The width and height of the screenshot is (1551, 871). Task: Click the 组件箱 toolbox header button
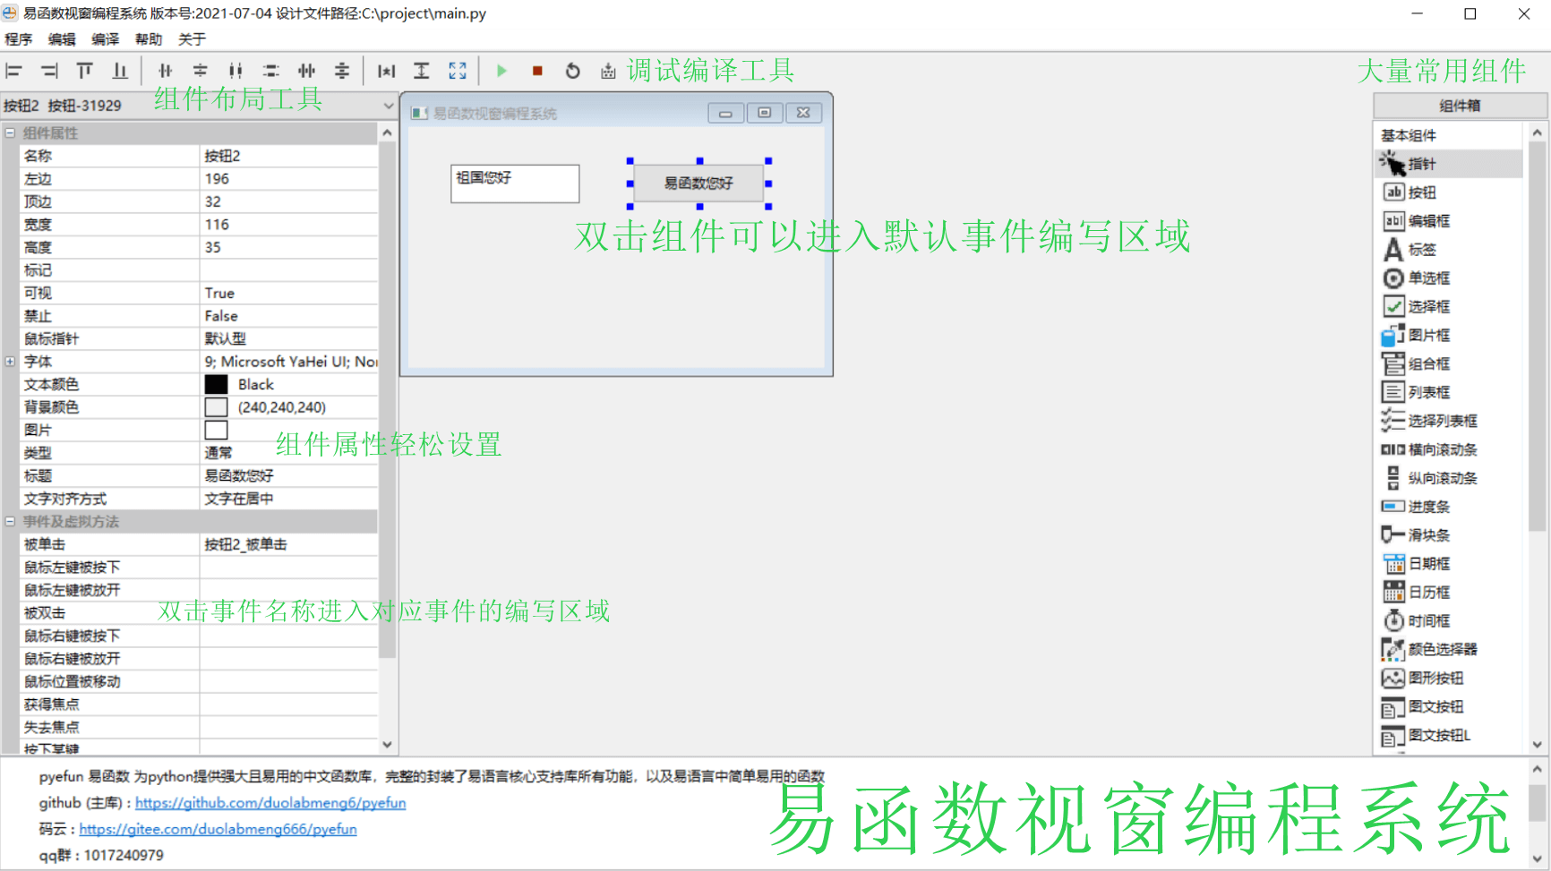pos(1460,106)
